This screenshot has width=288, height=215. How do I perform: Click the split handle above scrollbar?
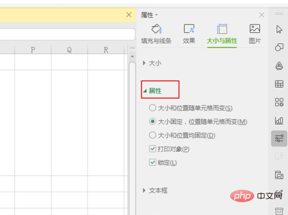133,48
